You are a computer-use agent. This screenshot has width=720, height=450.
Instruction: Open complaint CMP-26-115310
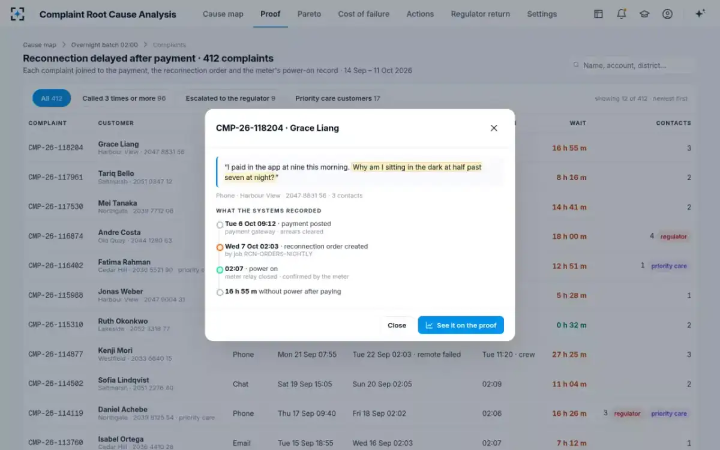pos(56,325)
